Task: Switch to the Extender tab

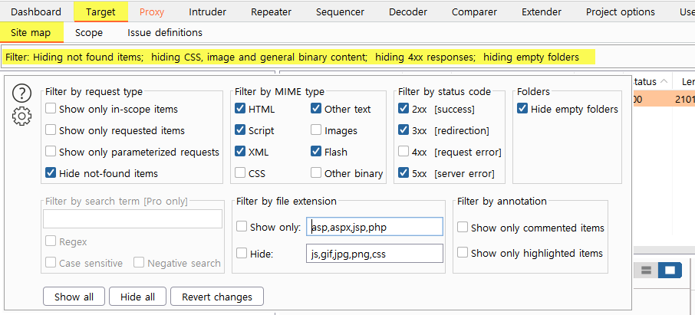Action: coord(542,12)
